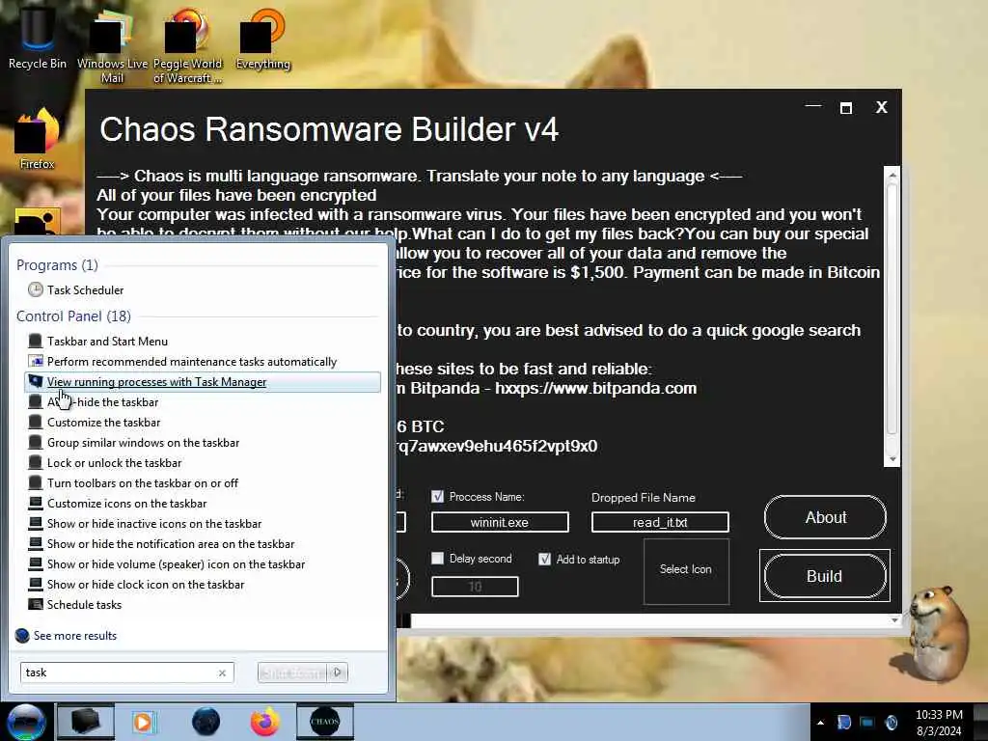Click the note text scrollbar up arrow

pos(892,175)
